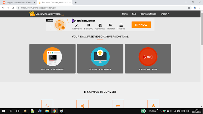The height and width of the screenshot is (114, 203).
Task: Click the green pulse icon in the taskbar
Action: click(143, 111)
